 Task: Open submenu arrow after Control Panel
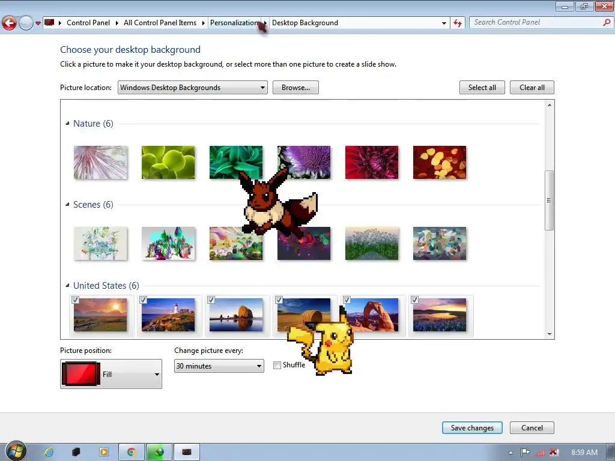(117, 23)
